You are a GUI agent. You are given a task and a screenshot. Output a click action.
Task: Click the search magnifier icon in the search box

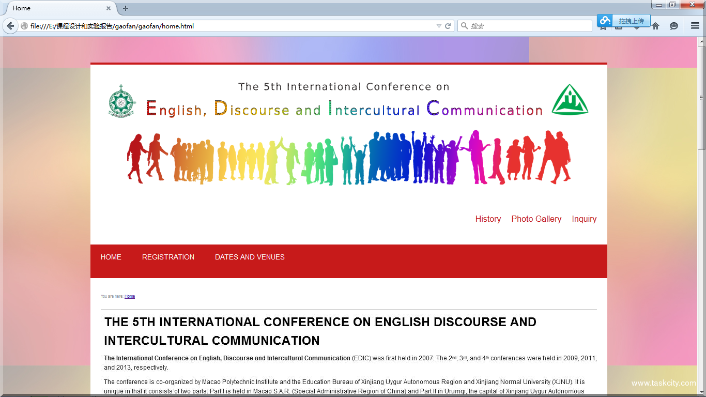click(x=464, y=26)
